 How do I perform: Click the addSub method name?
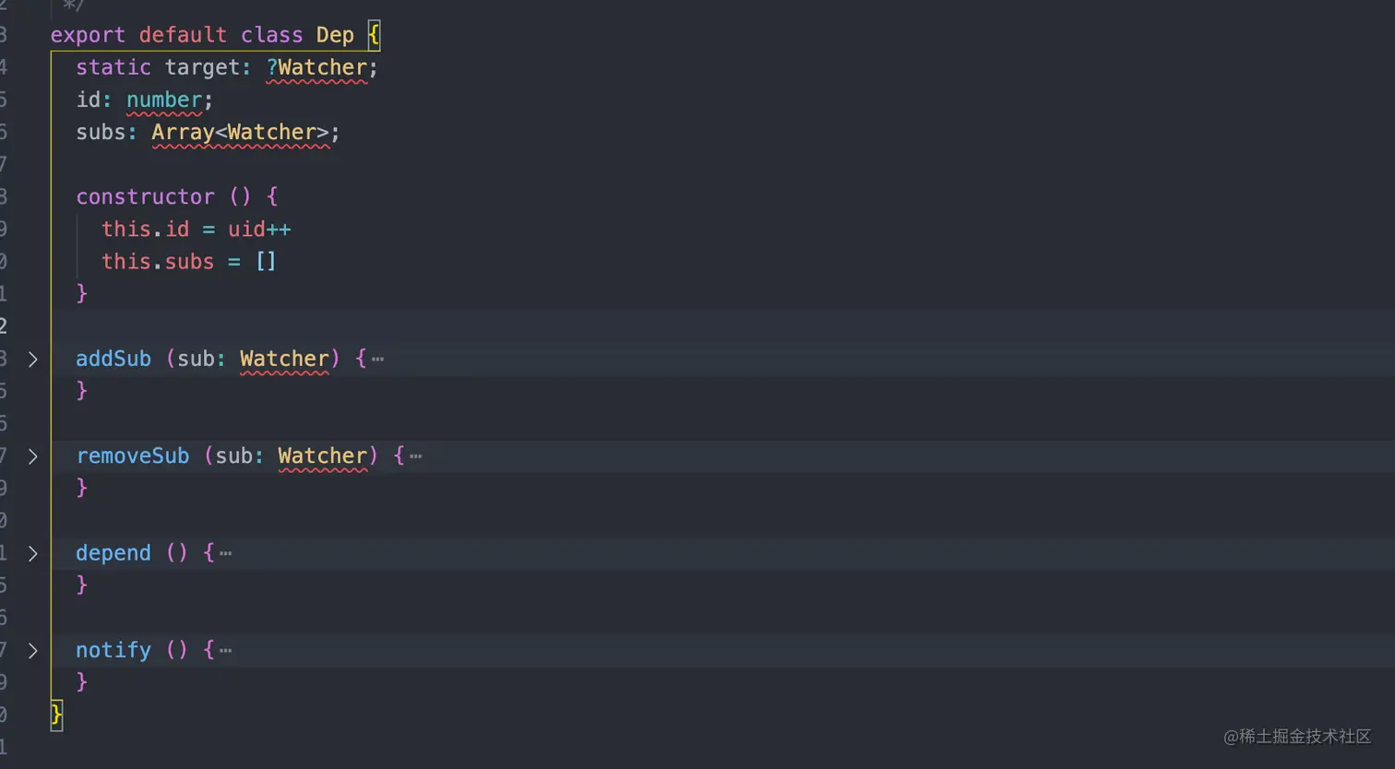[x=113, y=359]
